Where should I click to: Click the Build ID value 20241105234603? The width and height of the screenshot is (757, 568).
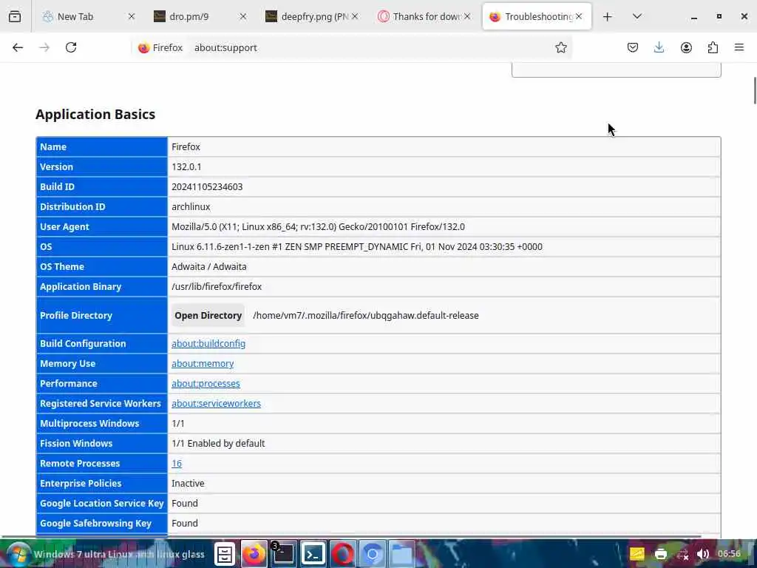[207, 186]
